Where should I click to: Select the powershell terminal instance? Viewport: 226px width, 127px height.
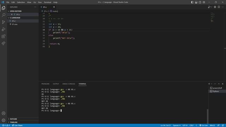pyautogui.click(x=217, y=88)
